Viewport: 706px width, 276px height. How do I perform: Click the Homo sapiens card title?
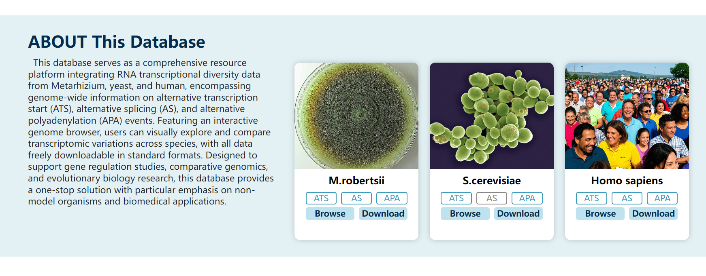point(627,181)
